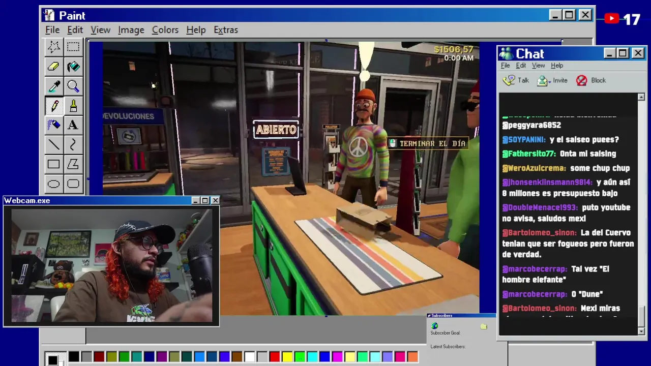This screenshot has height=366, width=651.
Task: Click username Fathersito77 in chat
Action: coord(529,154)
